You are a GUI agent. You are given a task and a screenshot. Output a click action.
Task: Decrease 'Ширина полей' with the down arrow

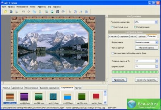[x=157, y=67]
